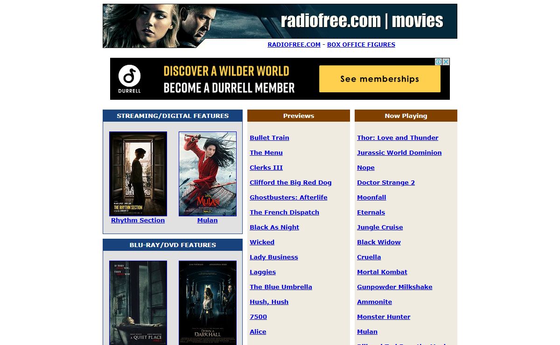Open BOX OFFICE FIGURES link
Viewport: 560px width, 345px height.
tap(361, 45)
